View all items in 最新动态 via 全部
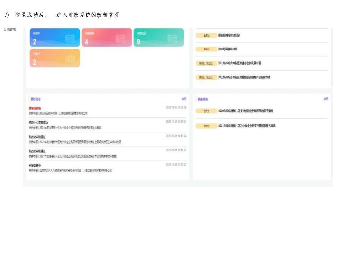Screen dimensions: 342x257 coord(184,99)
